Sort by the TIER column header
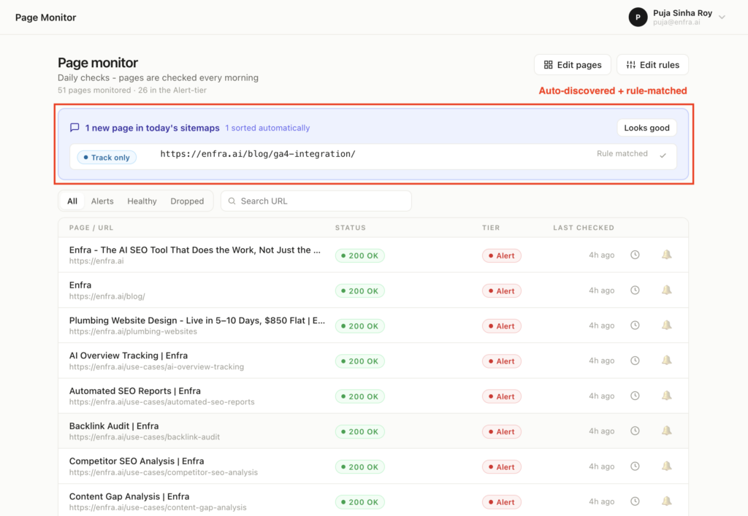Screen dimensions: 748x516 tap(491, 228)
